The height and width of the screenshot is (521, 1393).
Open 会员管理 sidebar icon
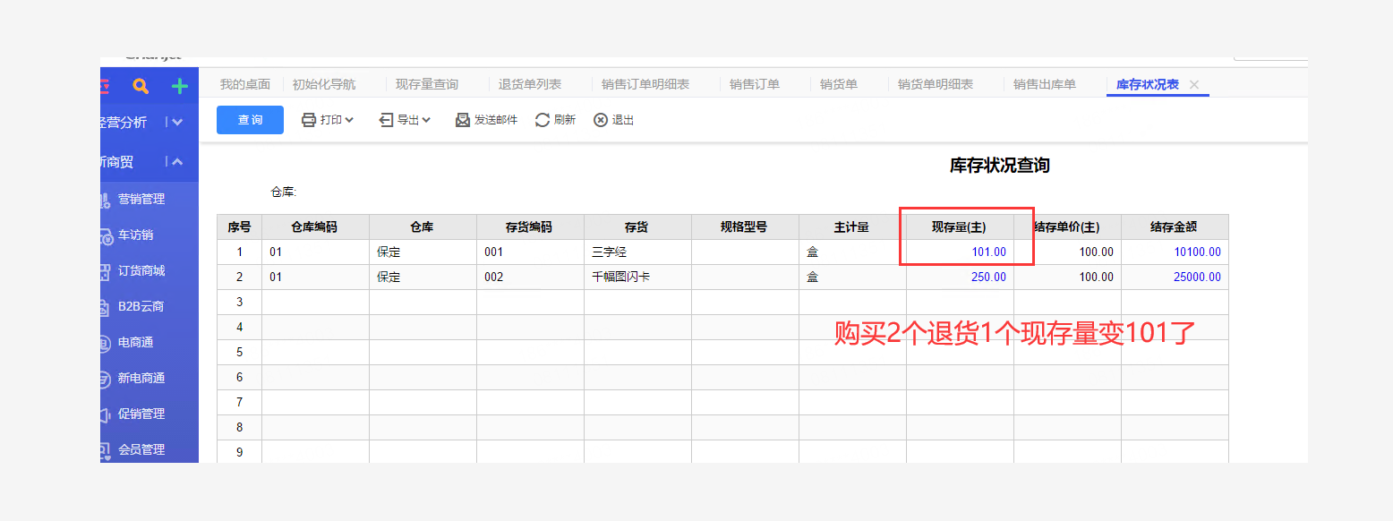pyautogui.click(x=106, y=450)
